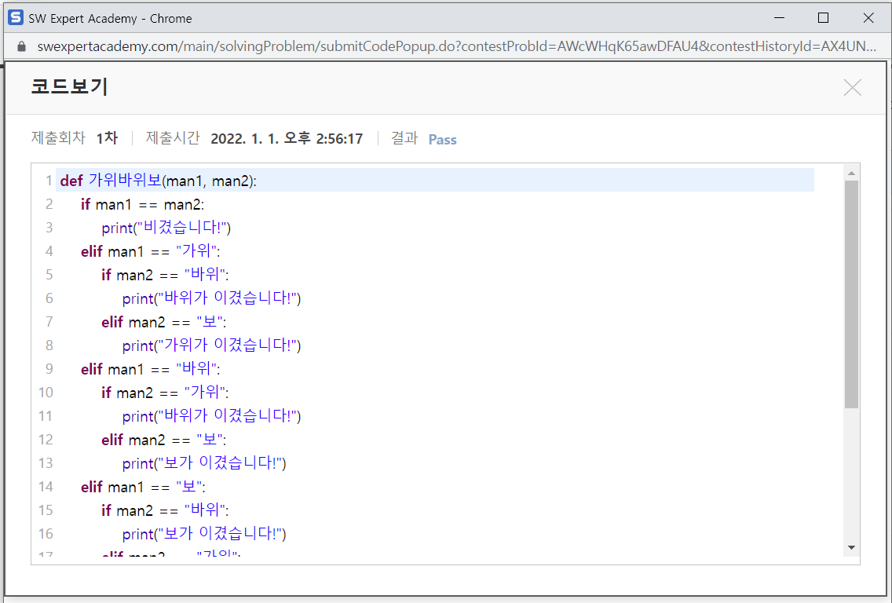892x603 pixels.
Task: Click line 15 if man2 == "바위":
Action: click(x=165, y=510)
